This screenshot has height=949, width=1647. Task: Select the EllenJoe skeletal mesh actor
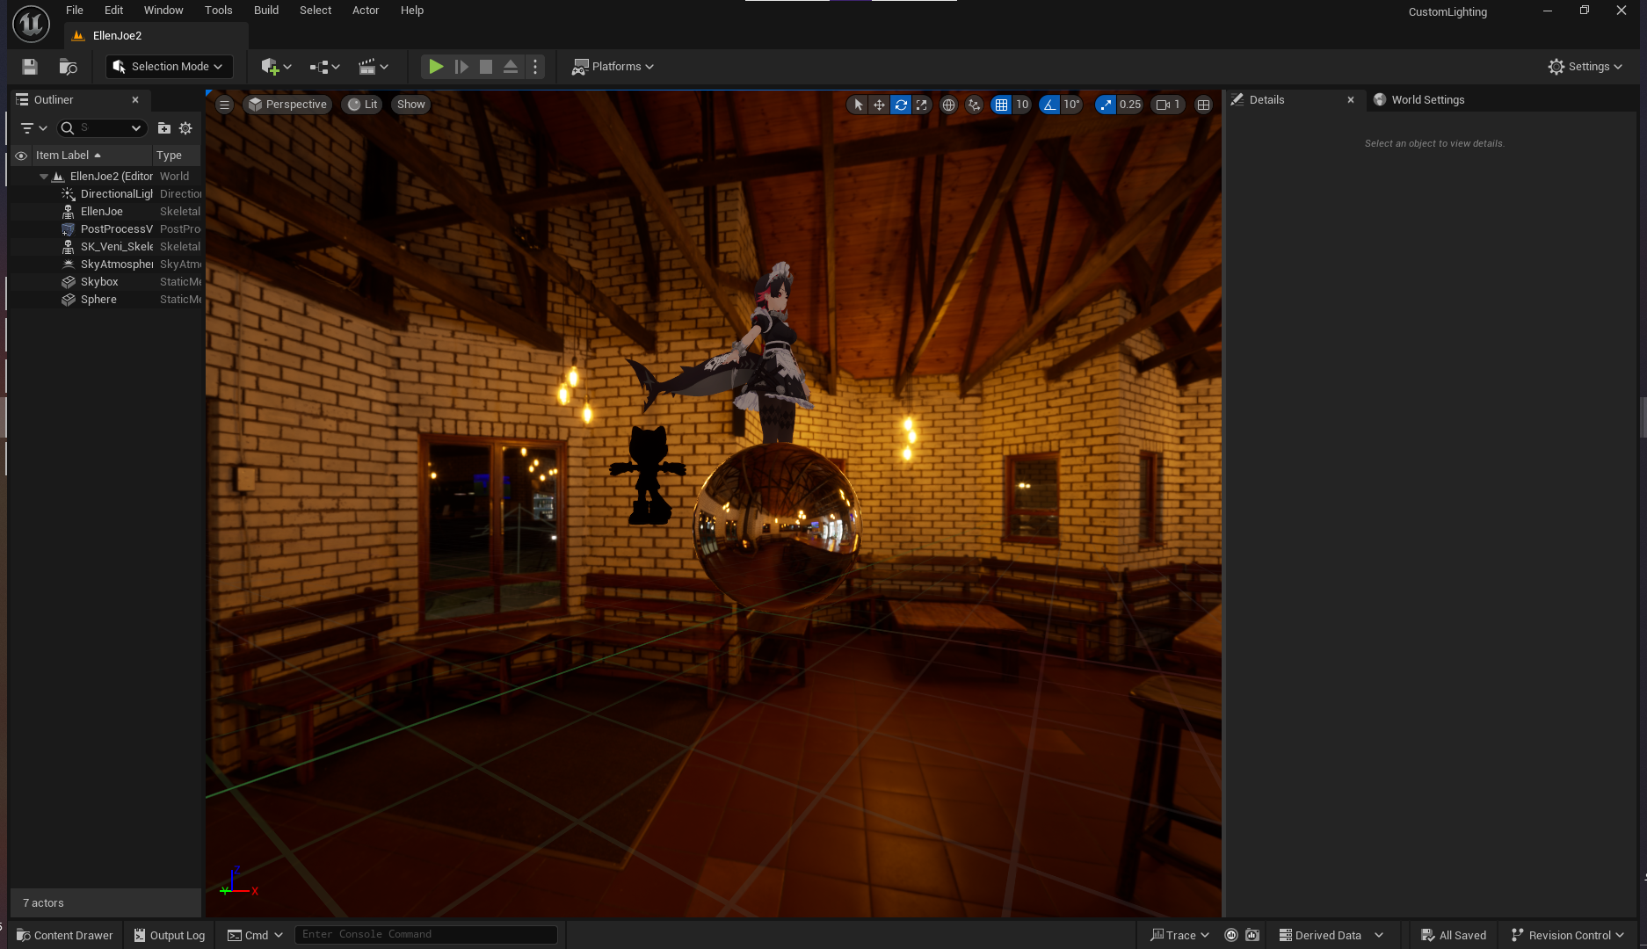click(106, 212)
